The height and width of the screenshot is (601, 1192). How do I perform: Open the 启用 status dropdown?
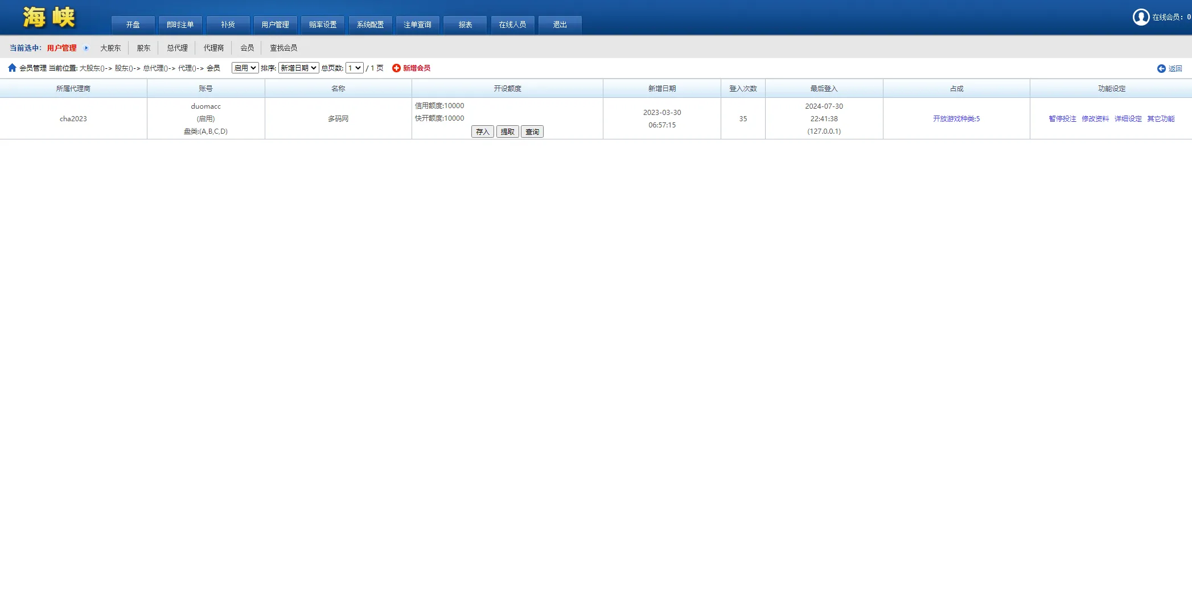245,68
